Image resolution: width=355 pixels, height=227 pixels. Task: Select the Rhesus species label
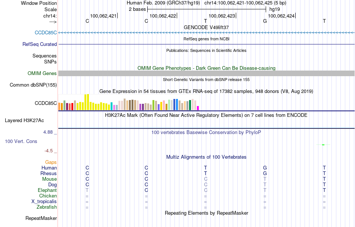click(x=49, y=173)
